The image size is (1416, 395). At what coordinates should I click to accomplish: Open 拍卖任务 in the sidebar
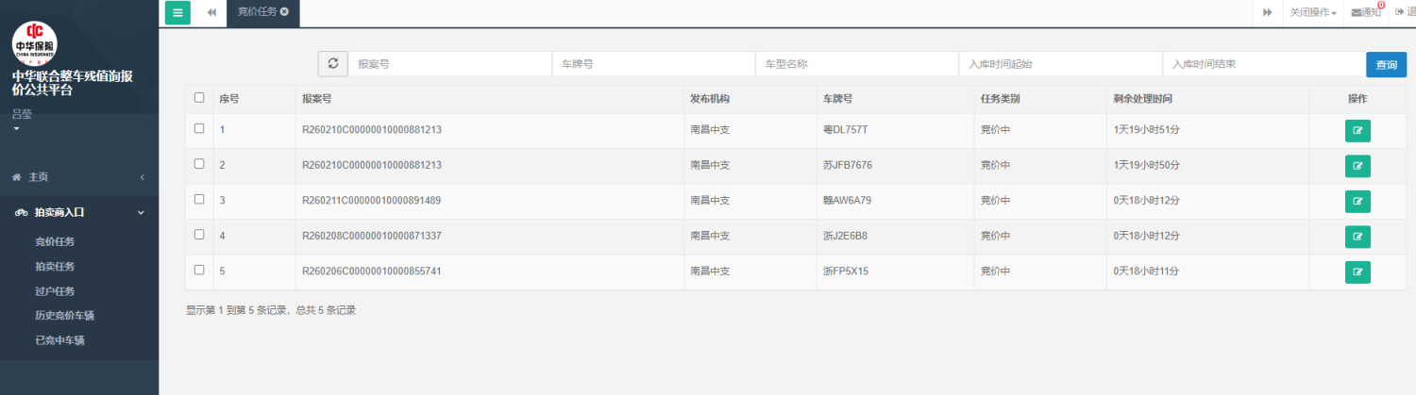tap(55, 267)
